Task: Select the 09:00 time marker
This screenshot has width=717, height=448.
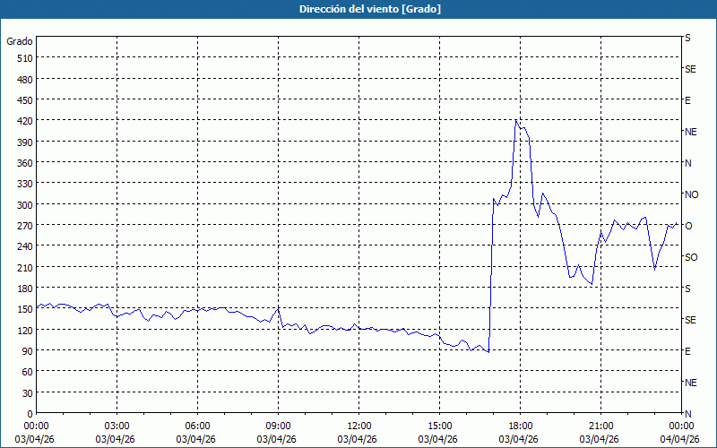Action: pos(278,426)
